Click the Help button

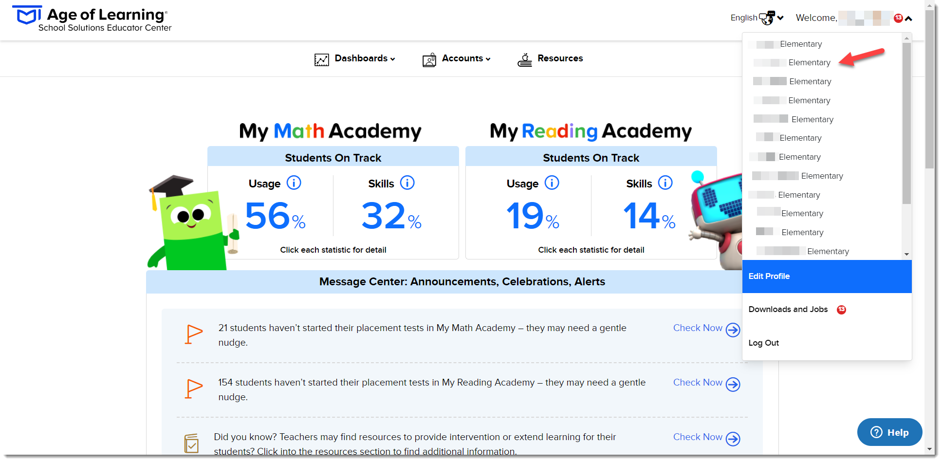coord(889,432)
